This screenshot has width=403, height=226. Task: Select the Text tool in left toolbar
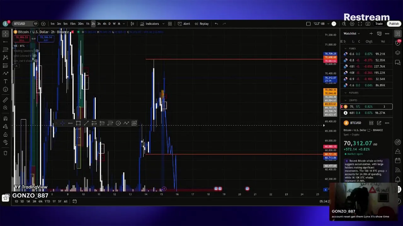(x=5, y=81)
